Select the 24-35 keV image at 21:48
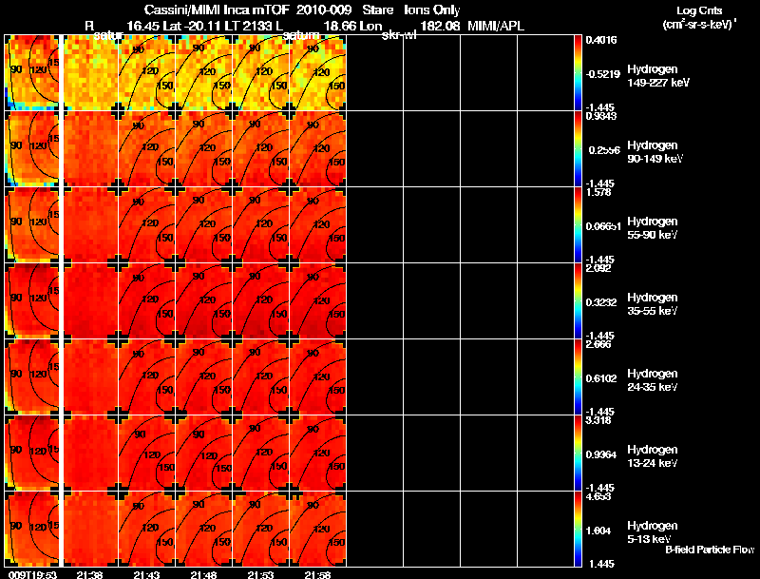Screen dimensions: 760x579 [204, 377]
